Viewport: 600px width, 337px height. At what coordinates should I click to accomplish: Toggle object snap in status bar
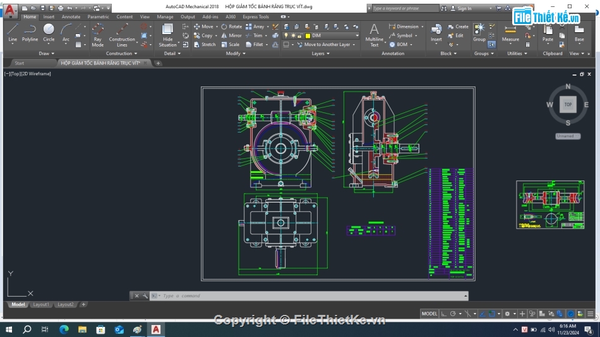pyautogui.click(x=492, y=314)
